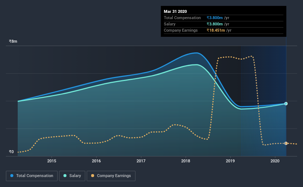303x187 pixels.
Task: Click the ₹8m y-axis label
Action: click(x=13, y=41)
